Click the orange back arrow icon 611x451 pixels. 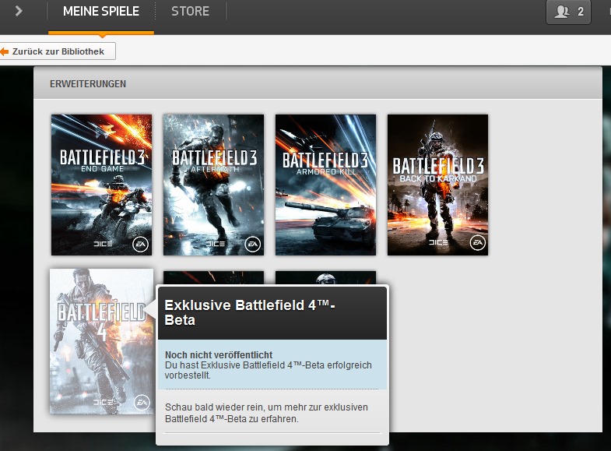[4, 51]
